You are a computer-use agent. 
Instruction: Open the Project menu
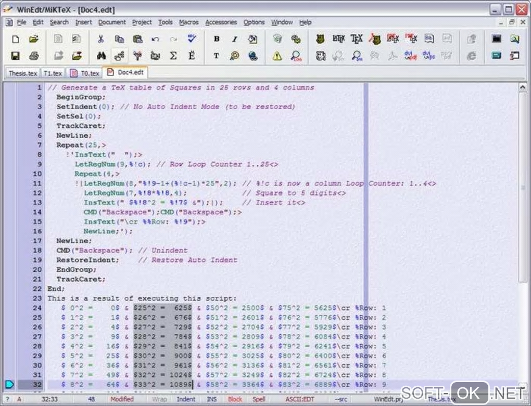click(x=142, y=22)
